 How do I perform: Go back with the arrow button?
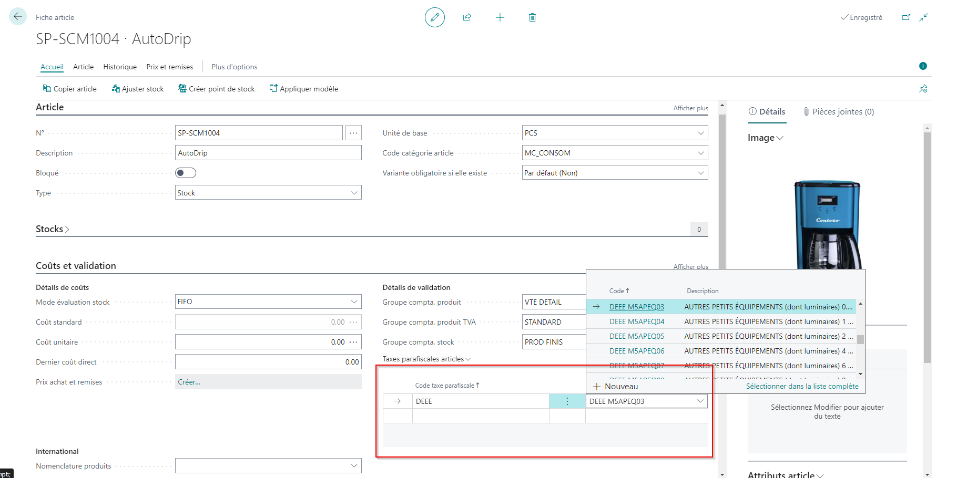tap(18, 17)
